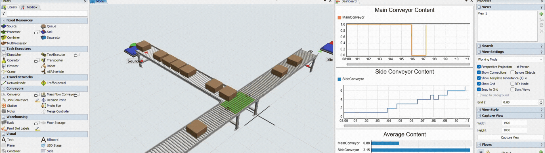Collapse the Conveyors library section
This screenshot has width=545, height=153.
pyautogui.click(x=3, y=88)
